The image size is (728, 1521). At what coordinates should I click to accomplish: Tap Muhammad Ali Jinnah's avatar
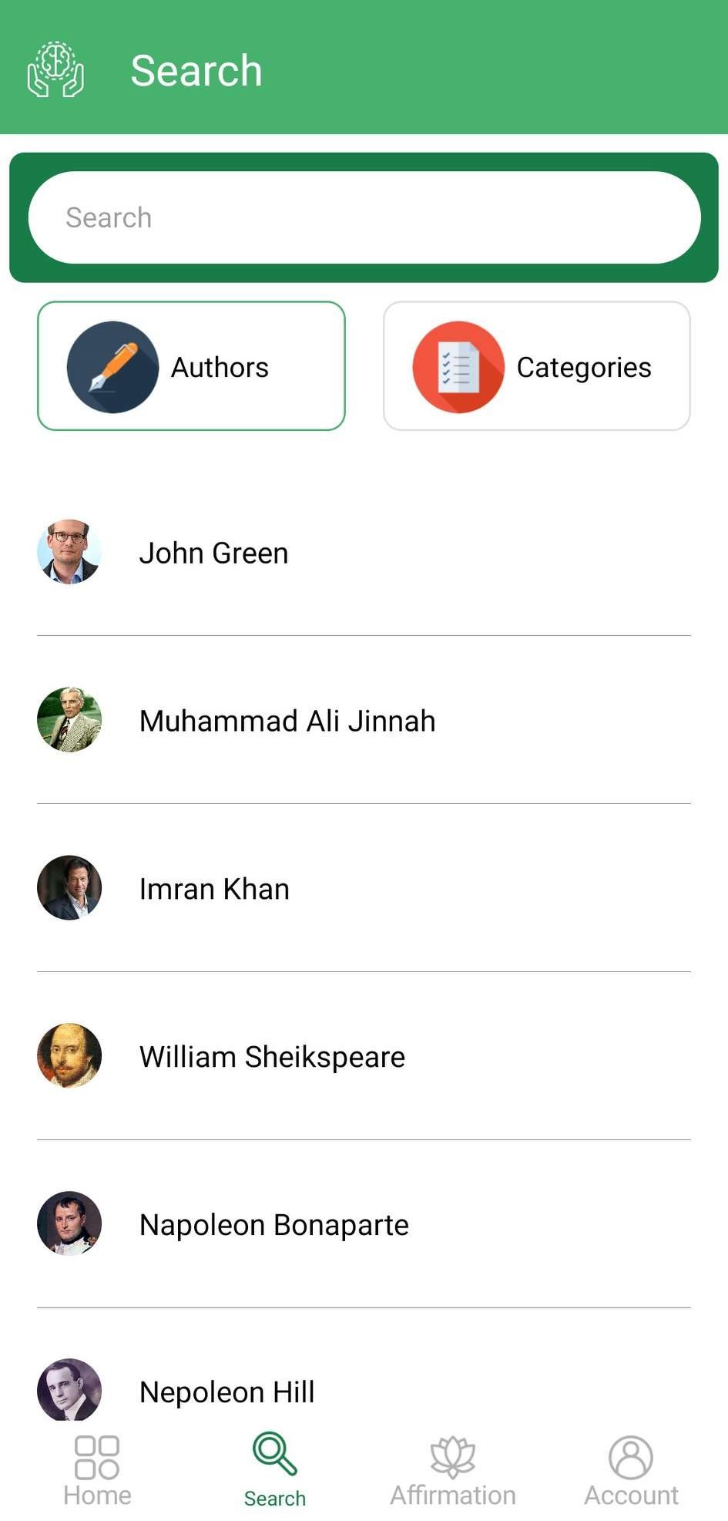coord(69,720)
